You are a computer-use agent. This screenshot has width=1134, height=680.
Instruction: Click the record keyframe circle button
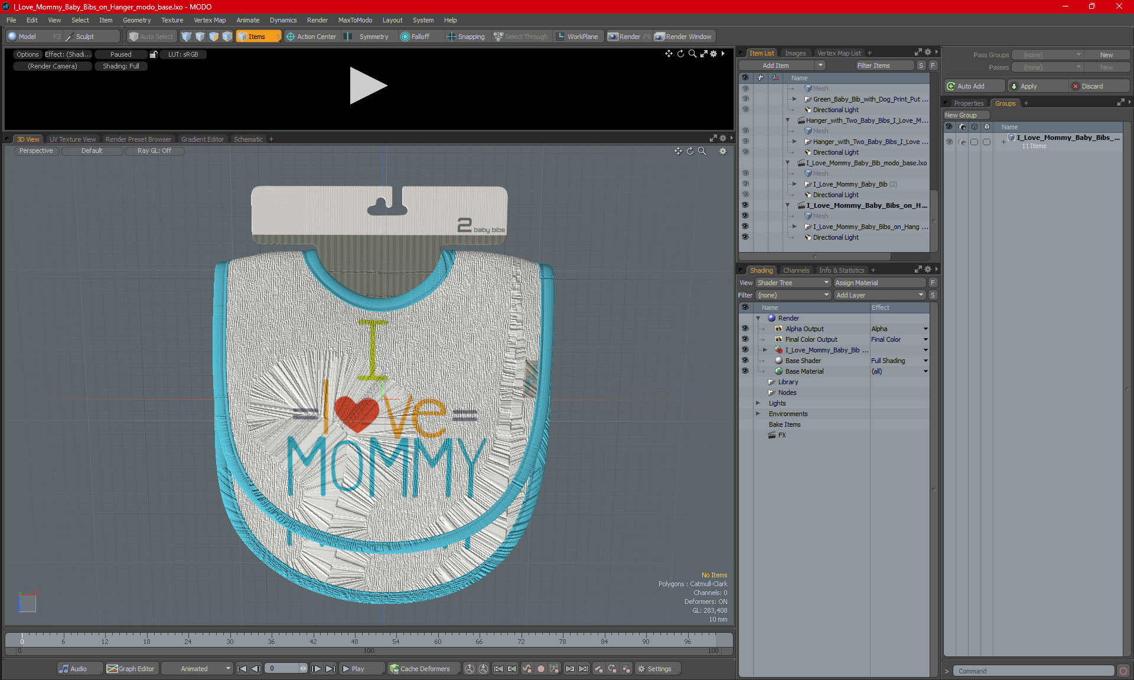click(x=540, y=669)
